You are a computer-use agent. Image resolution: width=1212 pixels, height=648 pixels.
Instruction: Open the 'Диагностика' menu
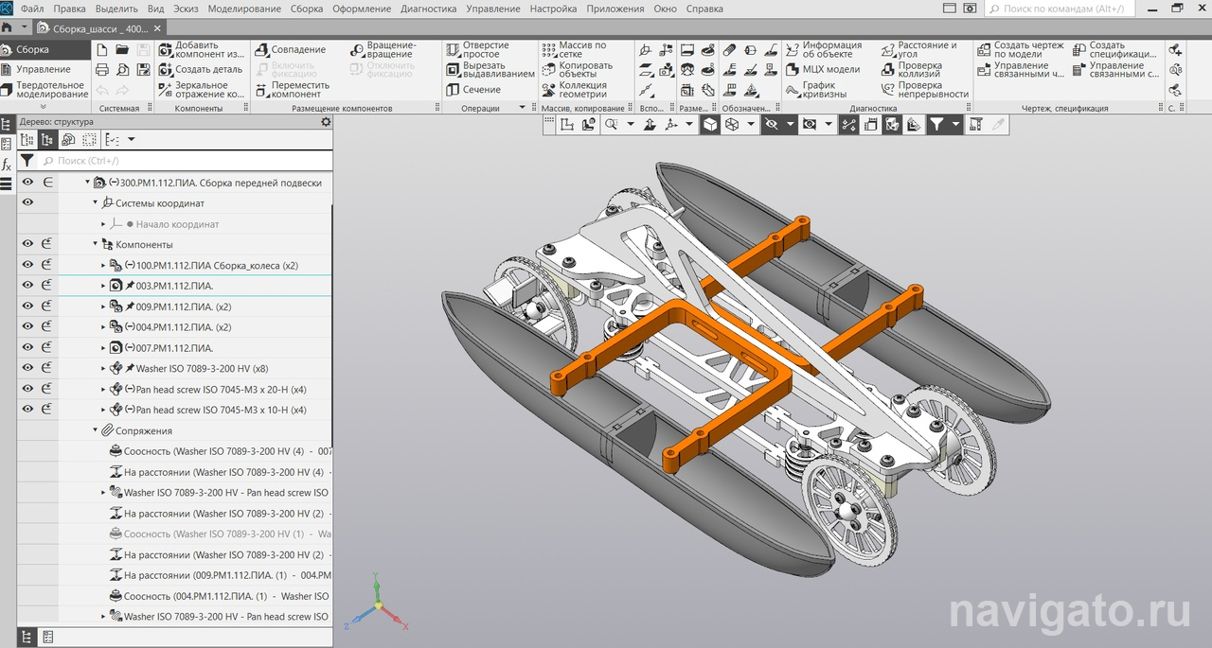(428, 9)
